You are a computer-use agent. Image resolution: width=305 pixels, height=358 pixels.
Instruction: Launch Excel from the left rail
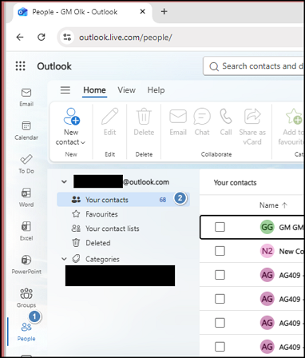point(26,231)
